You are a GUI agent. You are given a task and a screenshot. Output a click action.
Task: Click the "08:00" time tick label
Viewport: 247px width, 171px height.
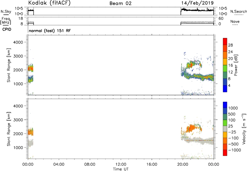click(90, 165)
